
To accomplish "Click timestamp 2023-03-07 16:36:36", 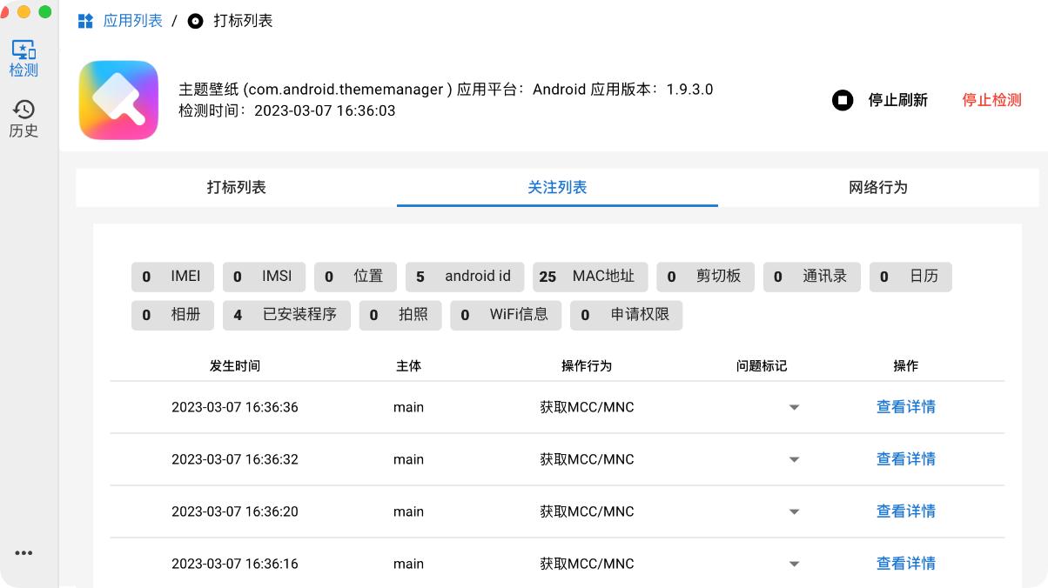I will (235, 407).
